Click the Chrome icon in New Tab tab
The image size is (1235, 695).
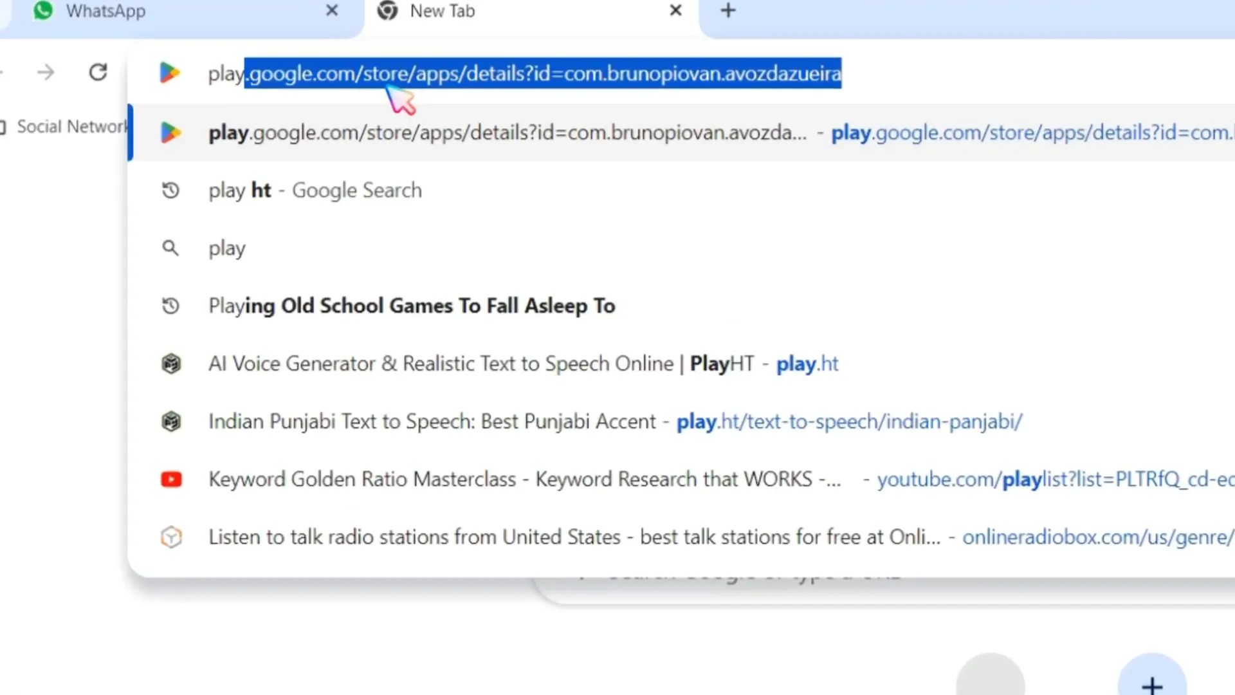pyautogui.click(x=387, y=11)
